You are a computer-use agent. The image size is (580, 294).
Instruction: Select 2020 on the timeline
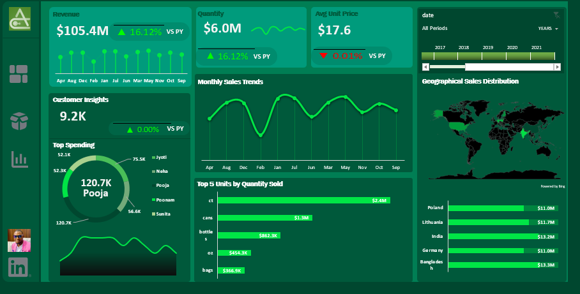point(518,56)
